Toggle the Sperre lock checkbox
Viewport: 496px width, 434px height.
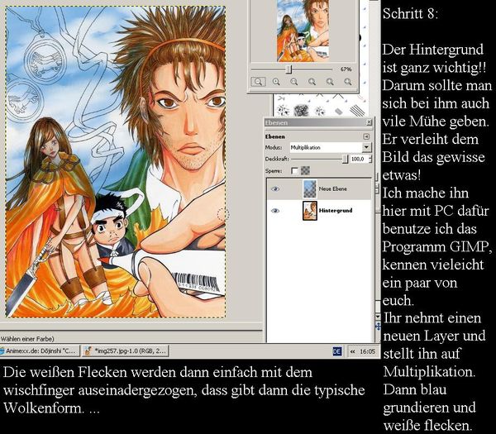[x=294, y=171]
